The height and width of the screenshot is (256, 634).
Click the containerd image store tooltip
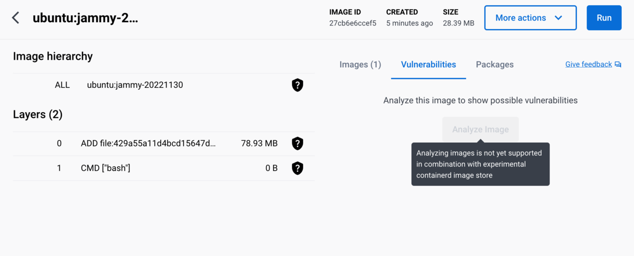[480, 164]
